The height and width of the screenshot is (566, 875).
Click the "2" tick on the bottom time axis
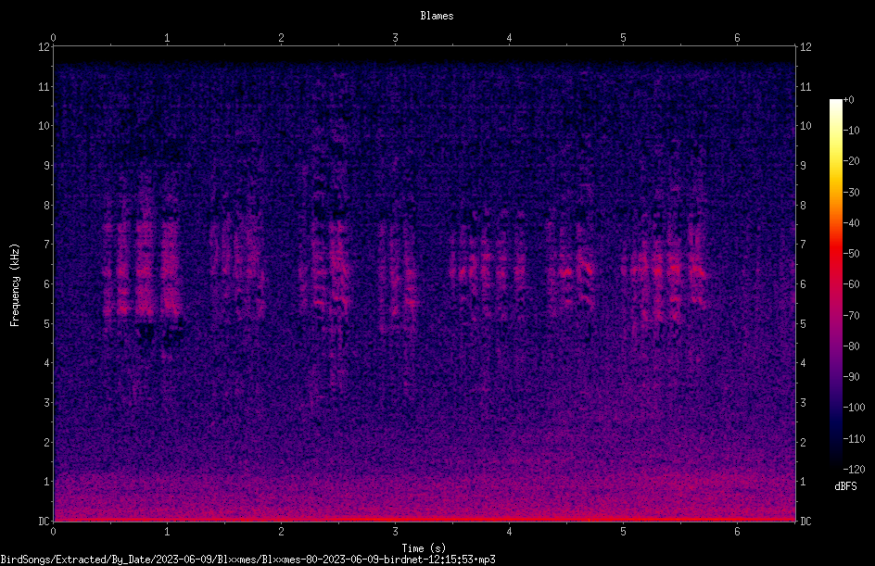pyautogui.click(x=281, y=532)
